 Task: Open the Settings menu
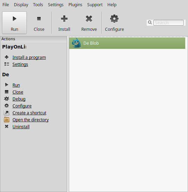coord(56,5)
